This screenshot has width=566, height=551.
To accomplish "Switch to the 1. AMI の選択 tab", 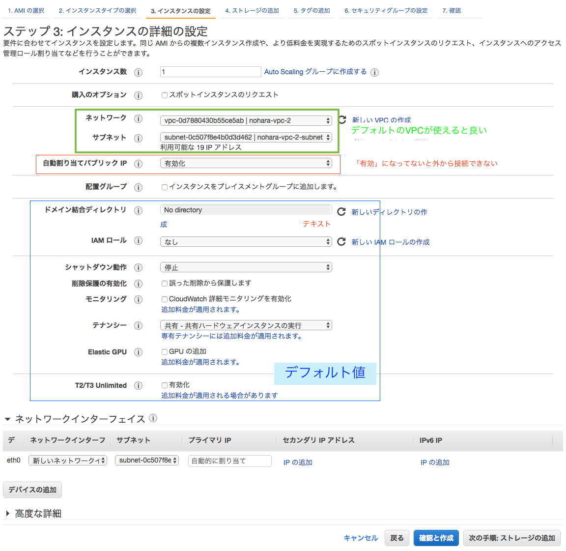I will point(26,10).
